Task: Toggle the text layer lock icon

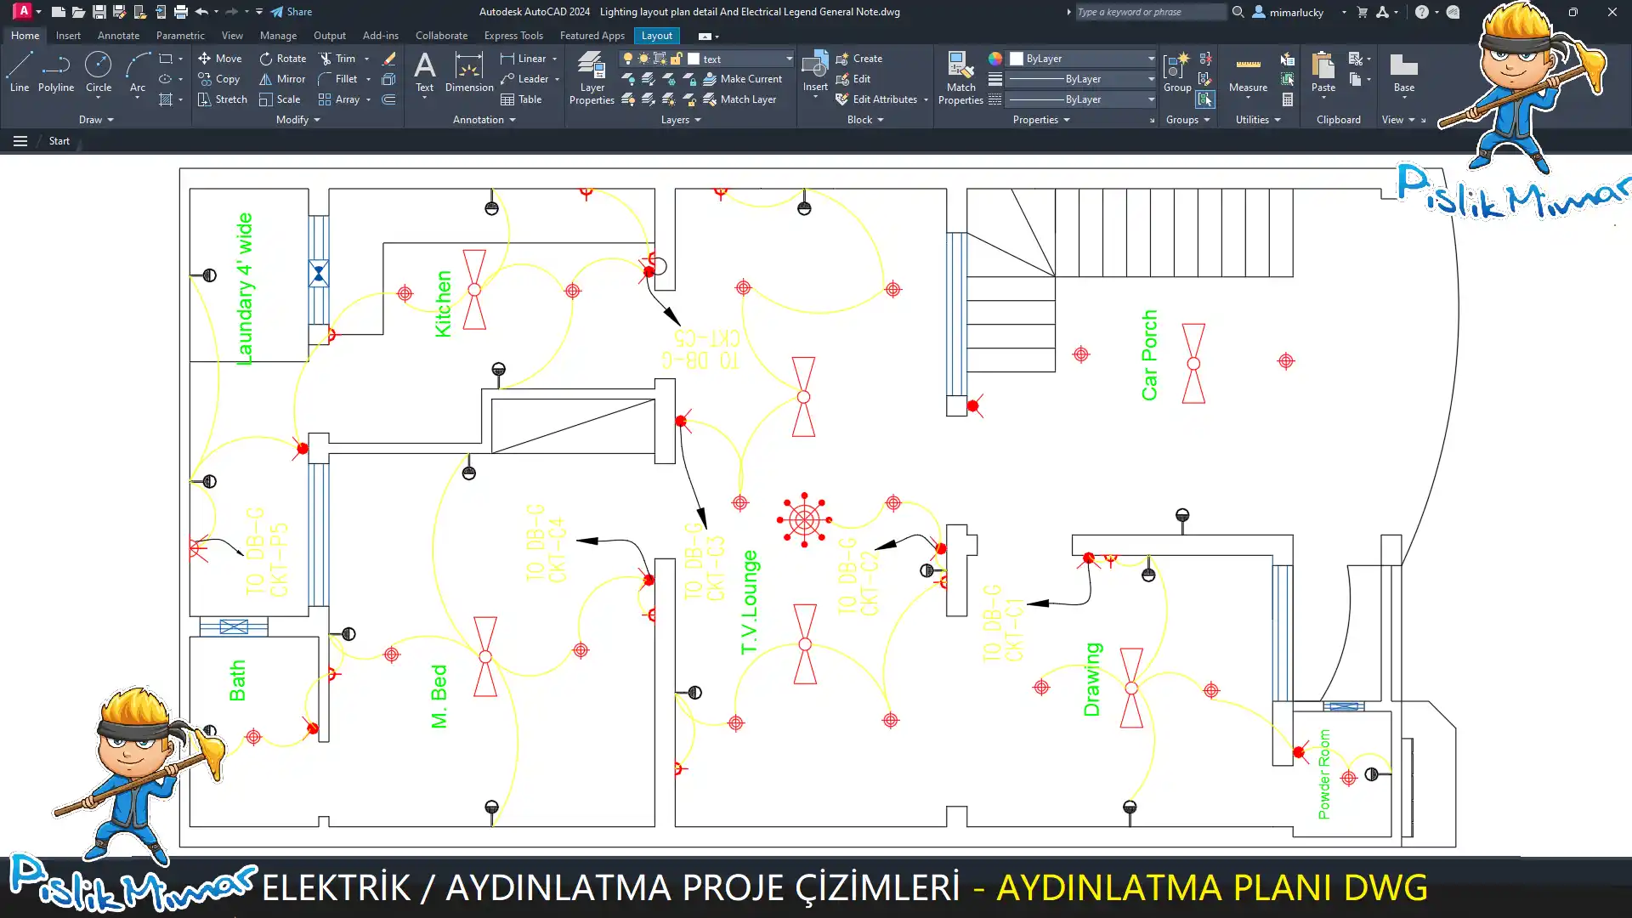Action: tap(676, 59)
